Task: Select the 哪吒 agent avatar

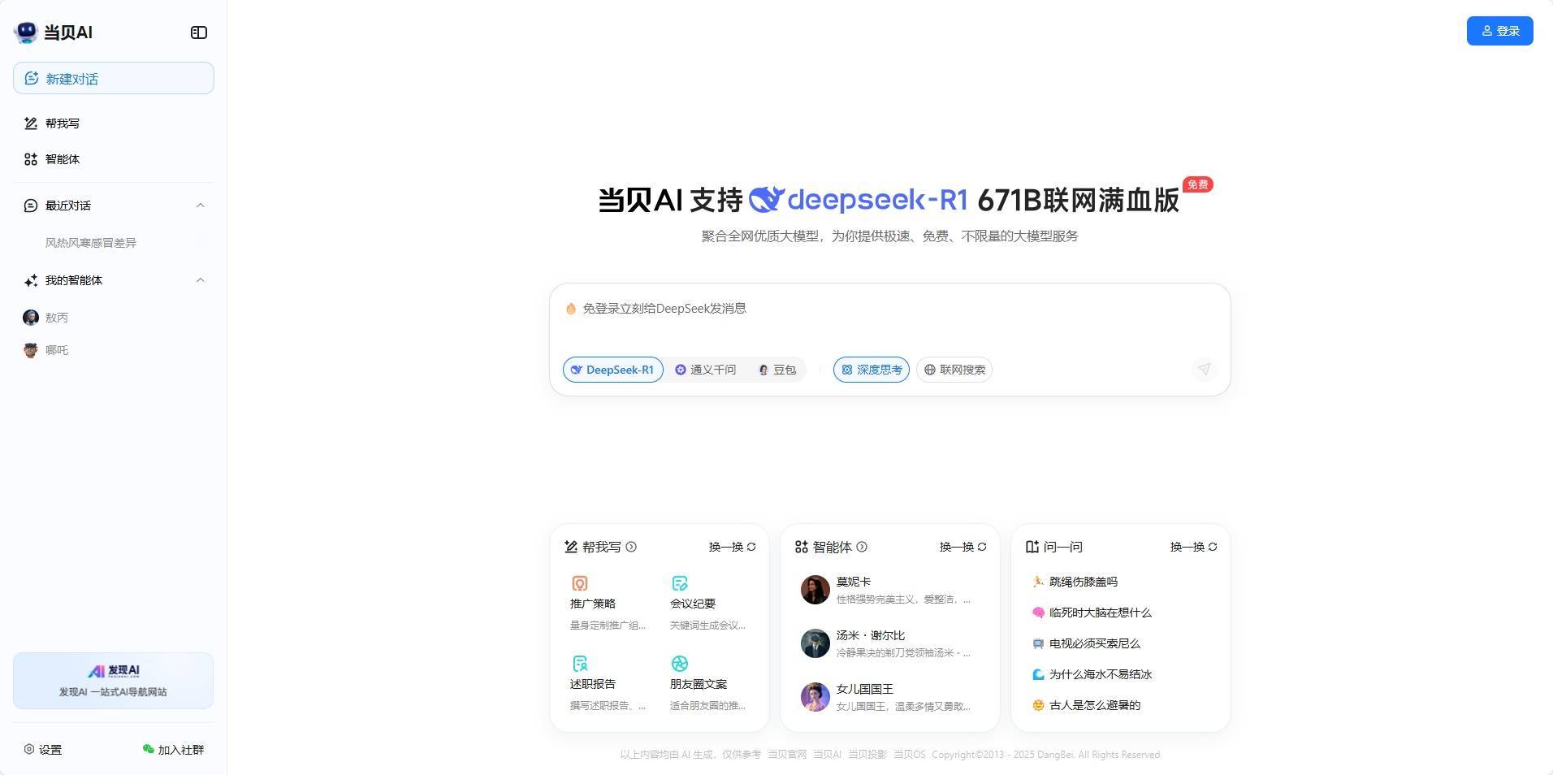Action: click(31, 350)
